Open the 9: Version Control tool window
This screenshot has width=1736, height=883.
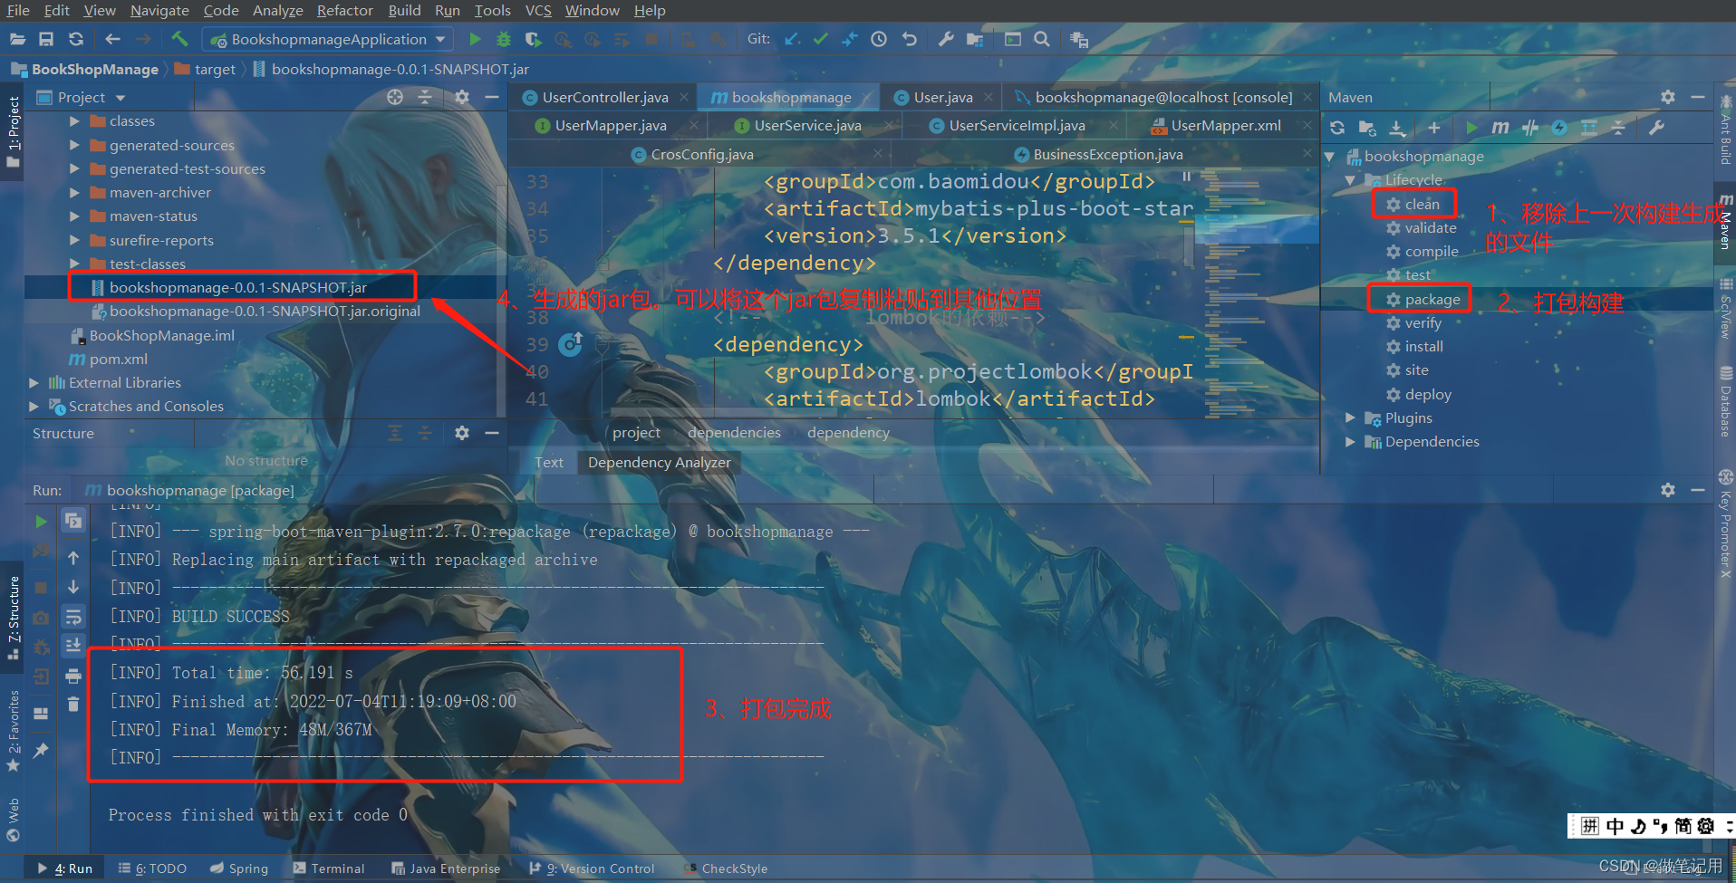pyautogui.click(x=593, y=868)
